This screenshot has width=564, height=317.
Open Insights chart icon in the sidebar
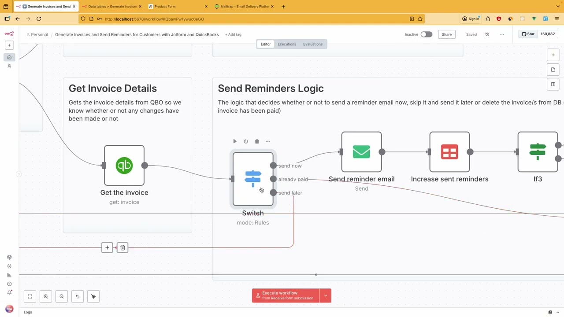(9, 275)
